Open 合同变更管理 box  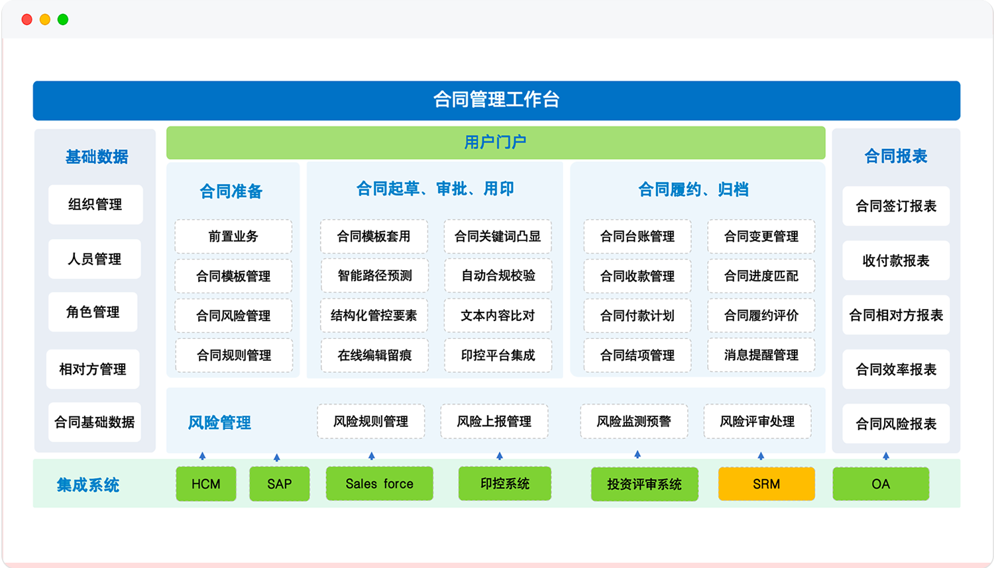761,236
